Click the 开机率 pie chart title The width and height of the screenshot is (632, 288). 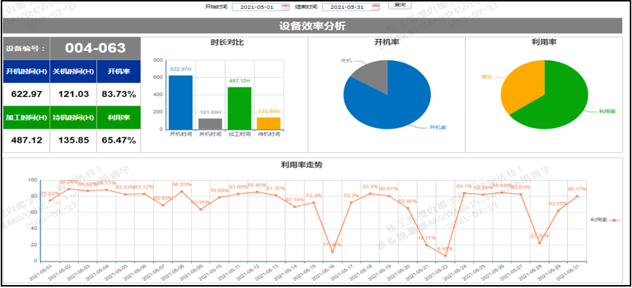pyautogui.click(x=387, y=42)
